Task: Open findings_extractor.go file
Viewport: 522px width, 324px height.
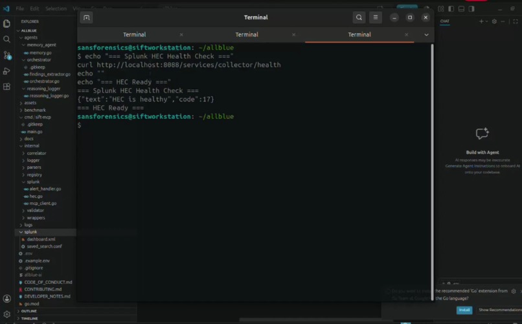Action: pyautogui.click(x=50, y=74)
